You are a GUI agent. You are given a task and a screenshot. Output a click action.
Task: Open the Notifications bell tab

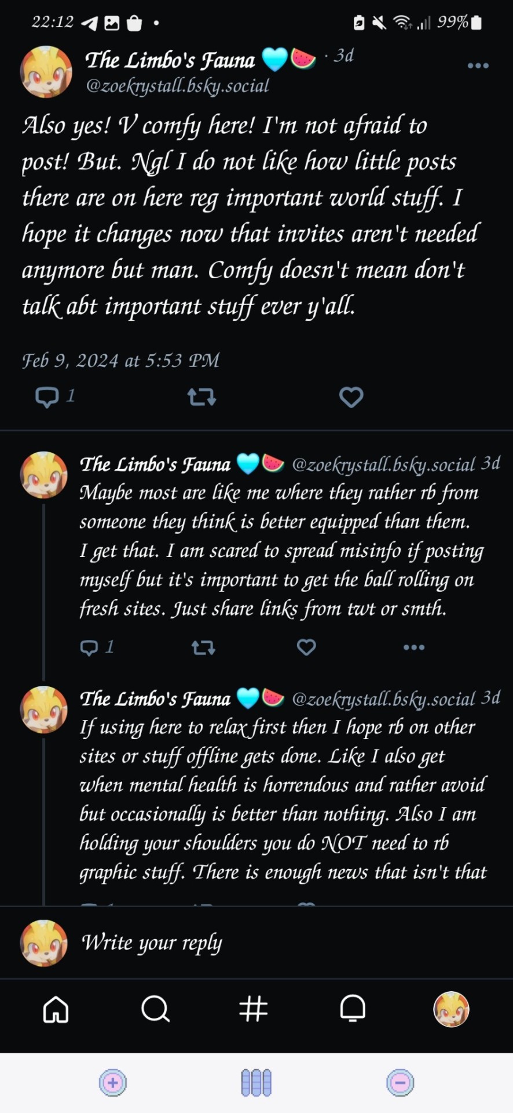[353, 1009]
